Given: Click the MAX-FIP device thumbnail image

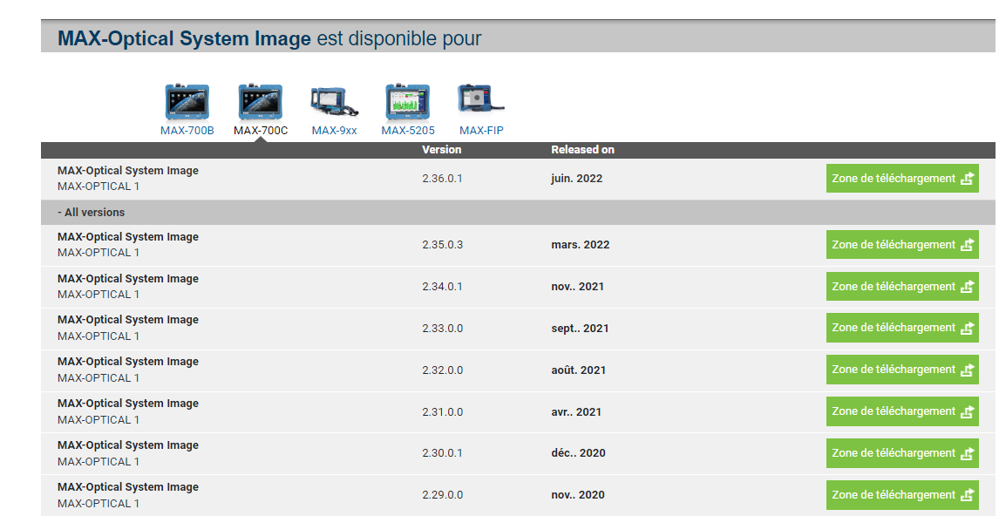Looking at the screenshot, I should pos(481,100).
